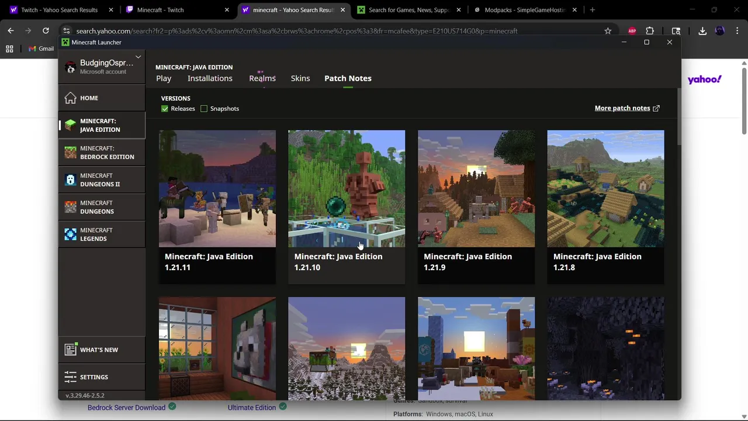Switch to the Installations tab

[210, 78]
